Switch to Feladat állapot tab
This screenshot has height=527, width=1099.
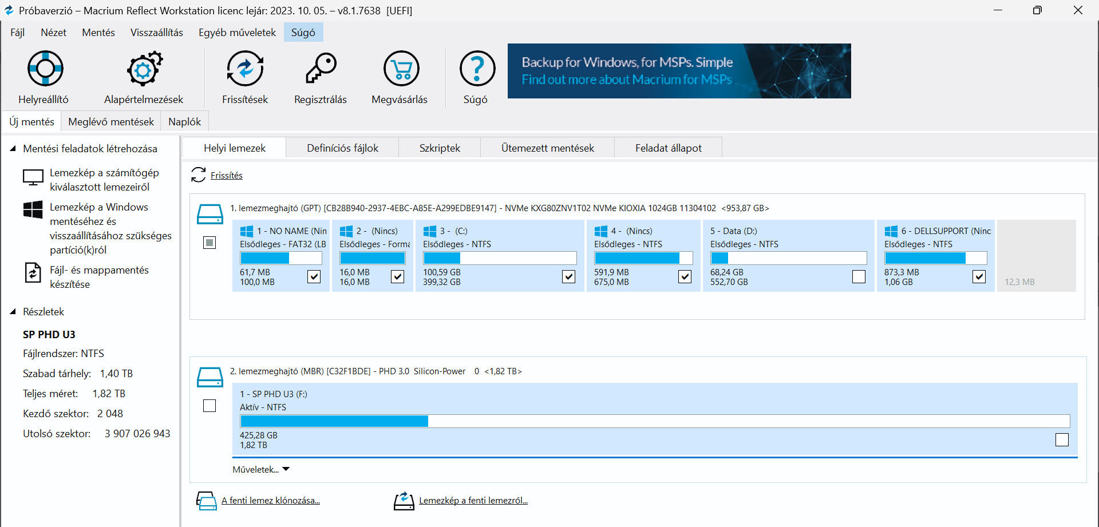669,148
